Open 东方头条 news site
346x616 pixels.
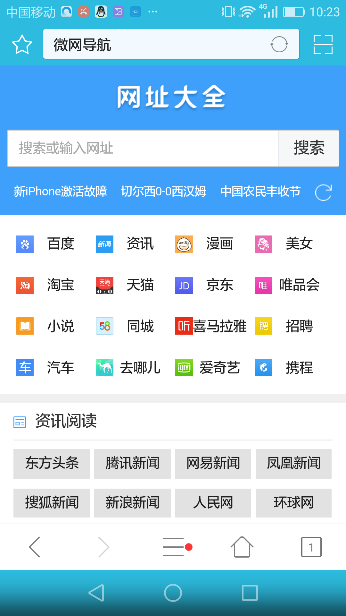[x=52, y=464]
